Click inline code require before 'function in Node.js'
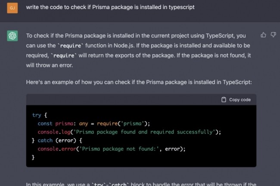 (71, 46)
